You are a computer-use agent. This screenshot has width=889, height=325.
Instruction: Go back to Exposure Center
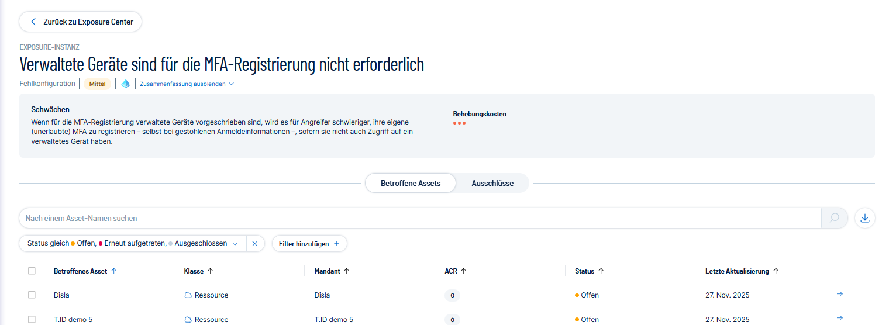click(x=81, y=22)
